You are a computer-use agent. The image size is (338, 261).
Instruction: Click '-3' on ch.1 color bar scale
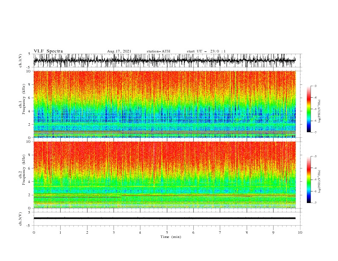(x=315, y=86)
